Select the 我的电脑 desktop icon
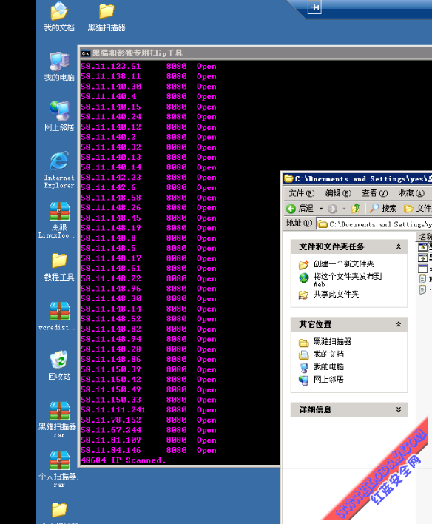Screen dimensions: 432x524 coord(59,67)
